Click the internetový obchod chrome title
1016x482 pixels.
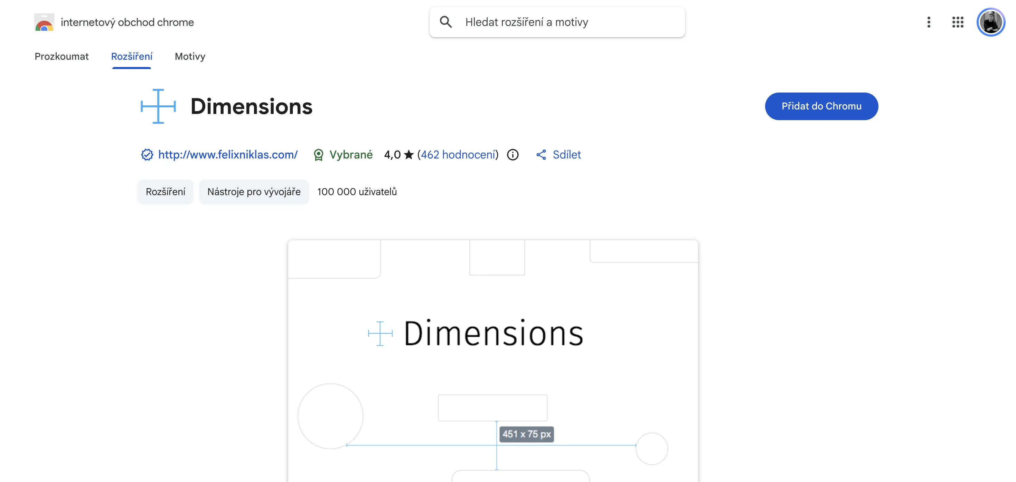[127, 22]
